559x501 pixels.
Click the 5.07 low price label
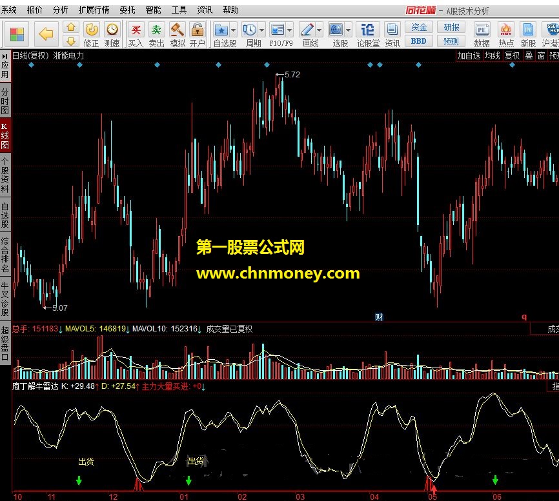pos(60,308)
